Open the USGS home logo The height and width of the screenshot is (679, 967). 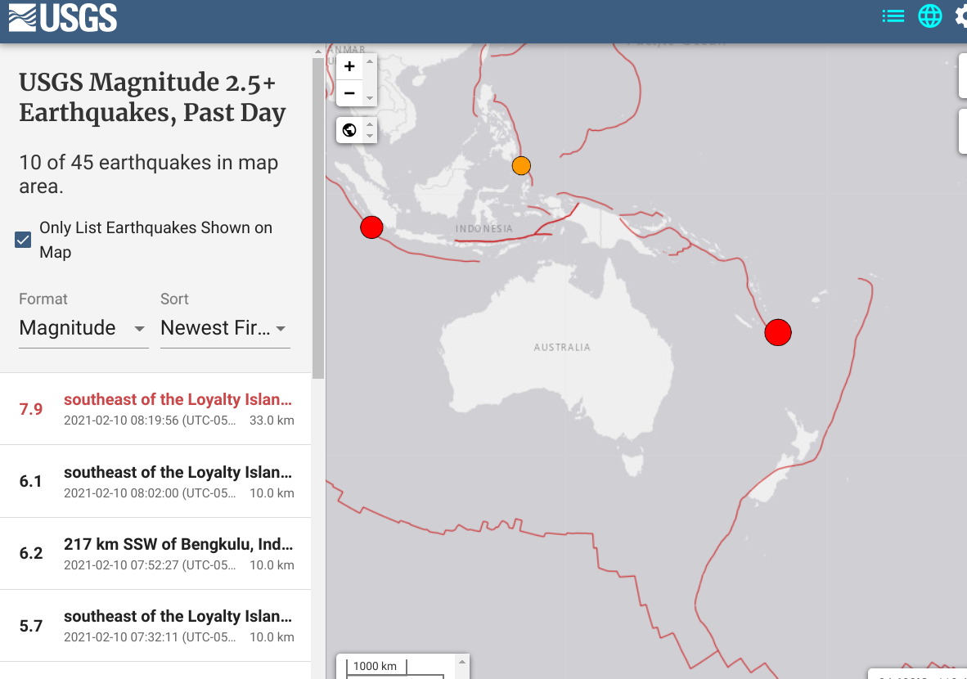click(63, 17)
